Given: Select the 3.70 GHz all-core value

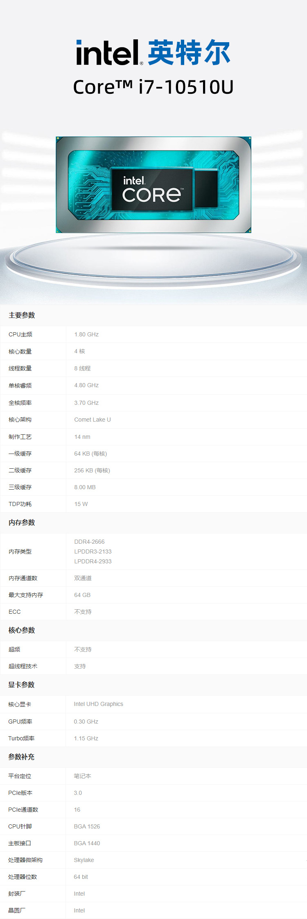Looking at the screenshot, I should coord(86,403).
